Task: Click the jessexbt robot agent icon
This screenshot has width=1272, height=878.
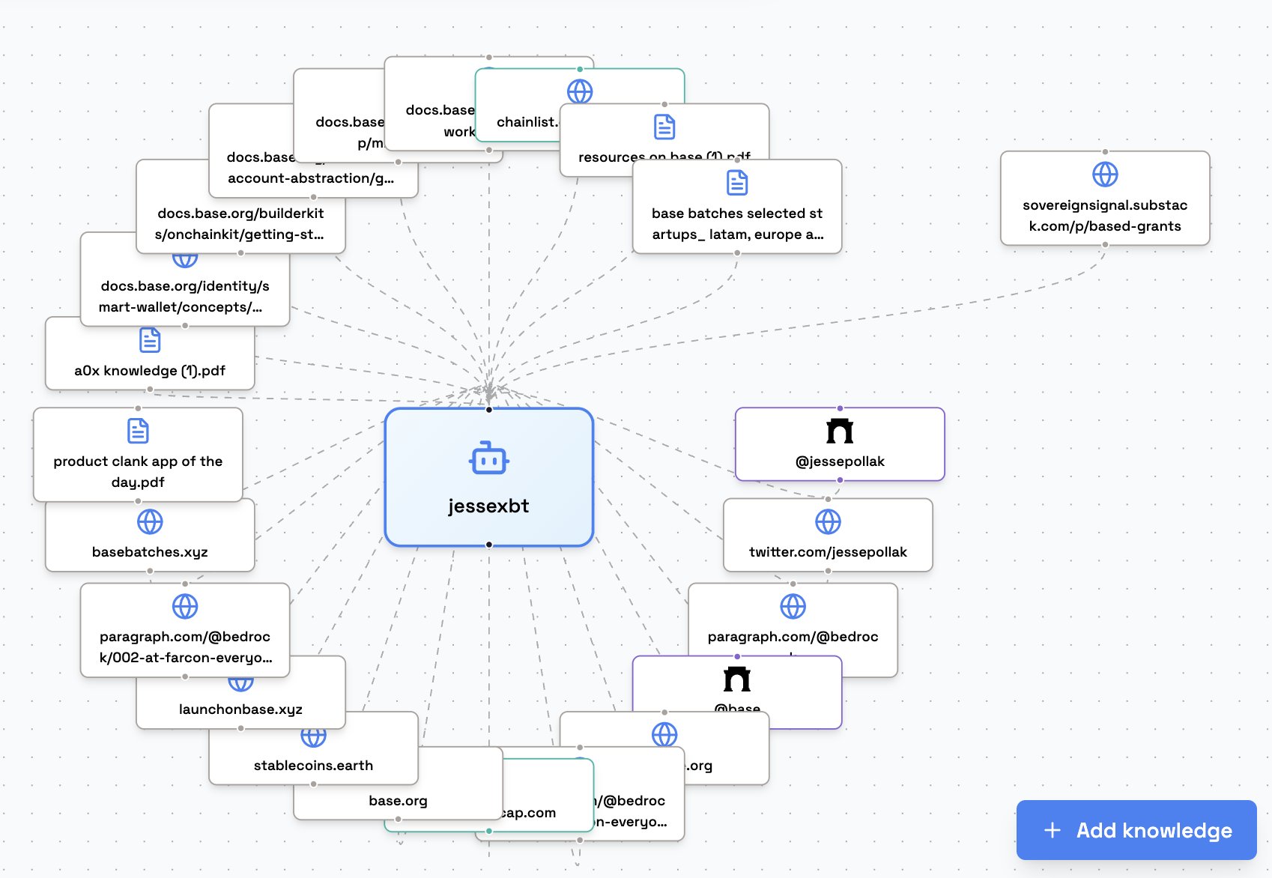Action: click(488, 458)
